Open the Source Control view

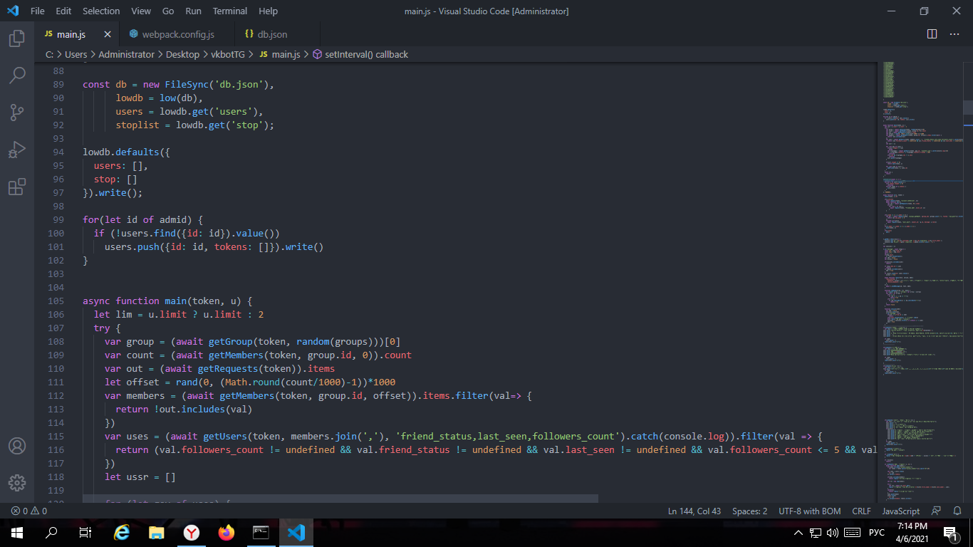point(17,112)
